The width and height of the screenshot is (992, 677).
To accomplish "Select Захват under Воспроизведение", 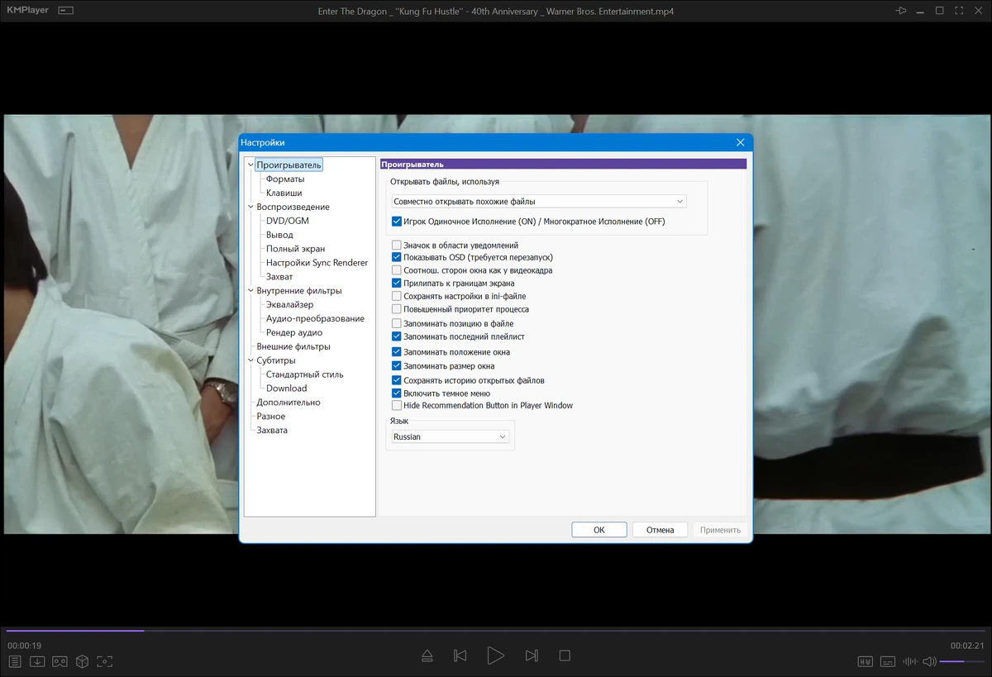I will (279, 277).
